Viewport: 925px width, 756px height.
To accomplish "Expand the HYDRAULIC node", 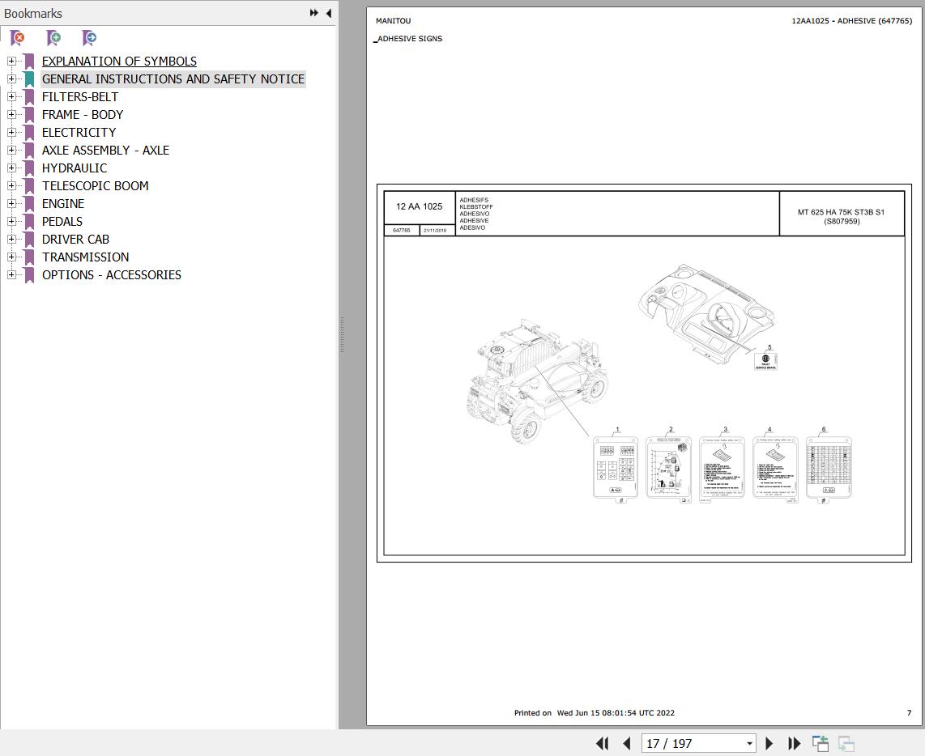I will pyautogui.click(x=11, y=168).
